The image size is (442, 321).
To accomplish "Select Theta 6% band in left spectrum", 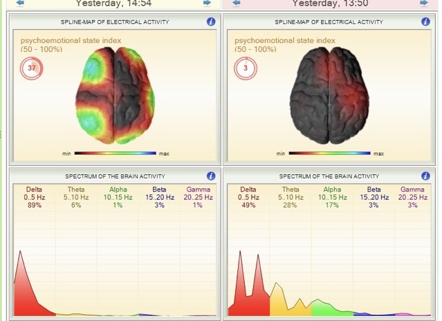I will (76, 197).
